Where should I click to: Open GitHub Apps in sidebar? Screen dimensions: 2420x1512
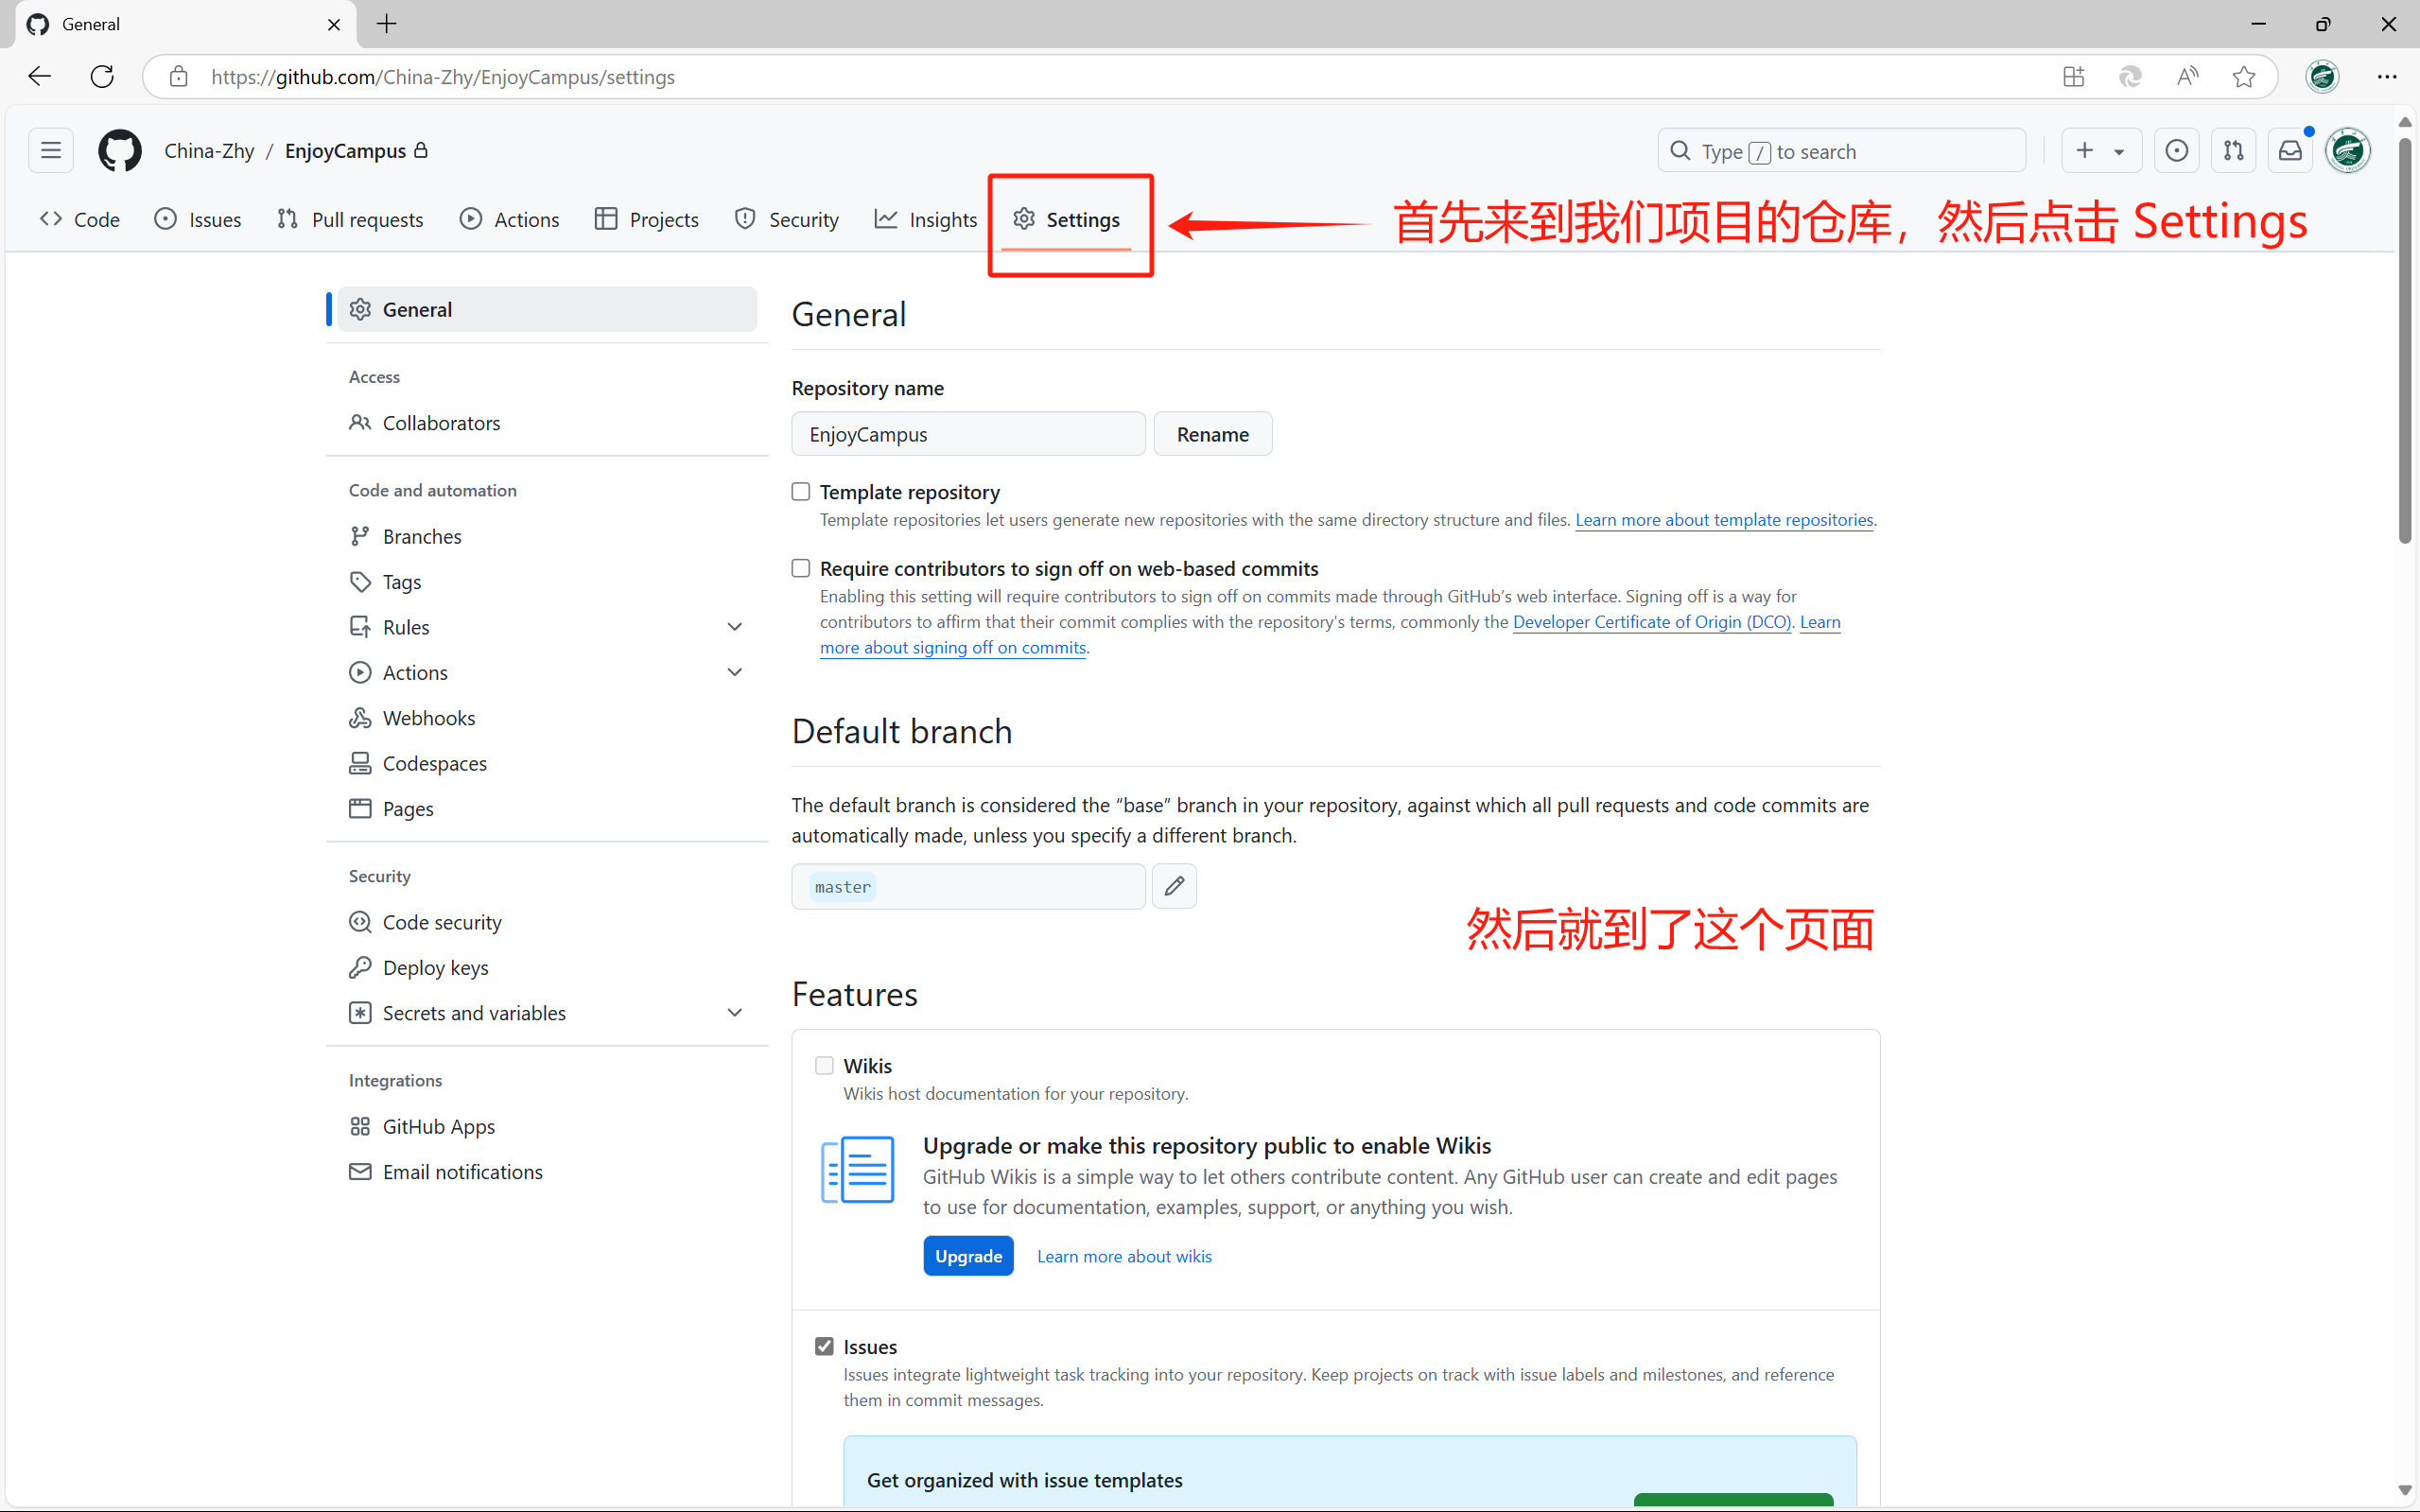click(547, 1126)
